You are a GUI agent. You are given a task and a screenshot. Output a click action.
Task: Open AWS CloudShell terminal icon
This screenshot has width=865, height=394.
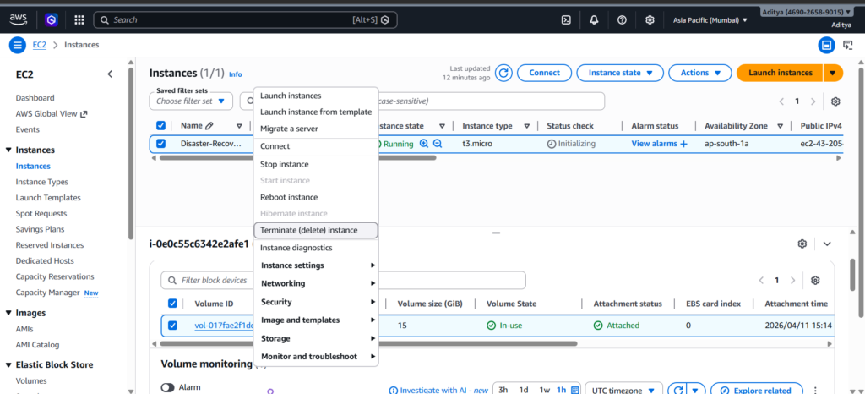(x=566, y=19)
